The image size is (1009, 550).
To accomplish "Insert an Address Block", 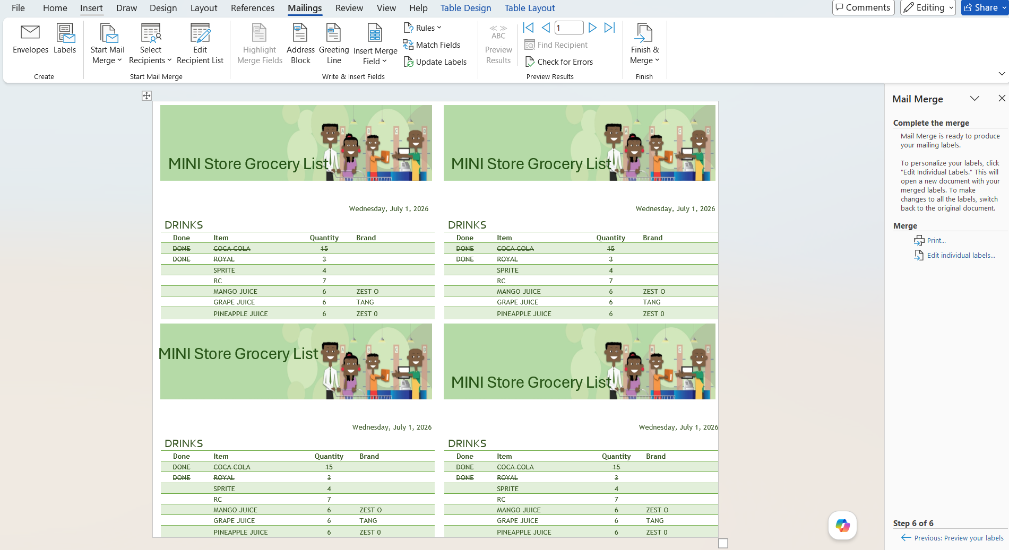I will [300, 45].
